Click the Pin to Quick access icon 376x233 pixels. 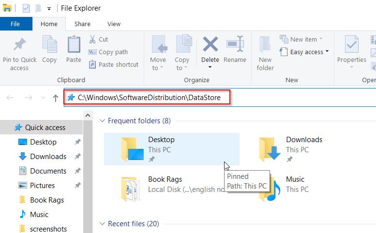point(19,44)
